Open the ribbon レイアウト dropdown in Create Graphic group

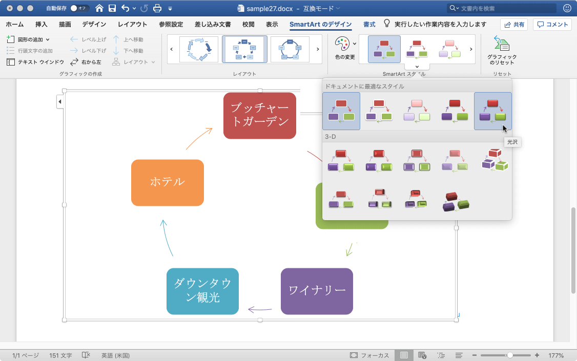[134, 62]
